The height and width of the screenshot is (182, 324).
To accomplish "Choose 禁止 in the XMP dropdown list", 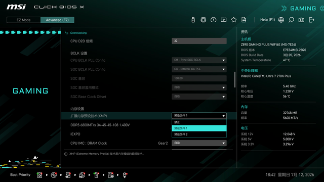I will pos(199,122).
